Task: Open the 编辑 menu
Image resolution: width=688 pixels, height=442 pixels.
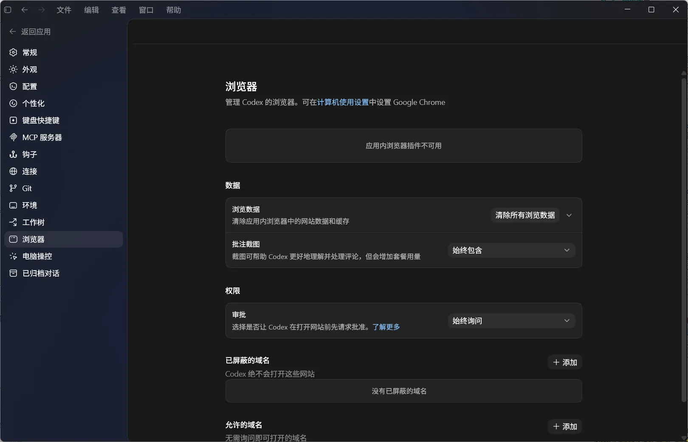Action: (x=91, y=10)
